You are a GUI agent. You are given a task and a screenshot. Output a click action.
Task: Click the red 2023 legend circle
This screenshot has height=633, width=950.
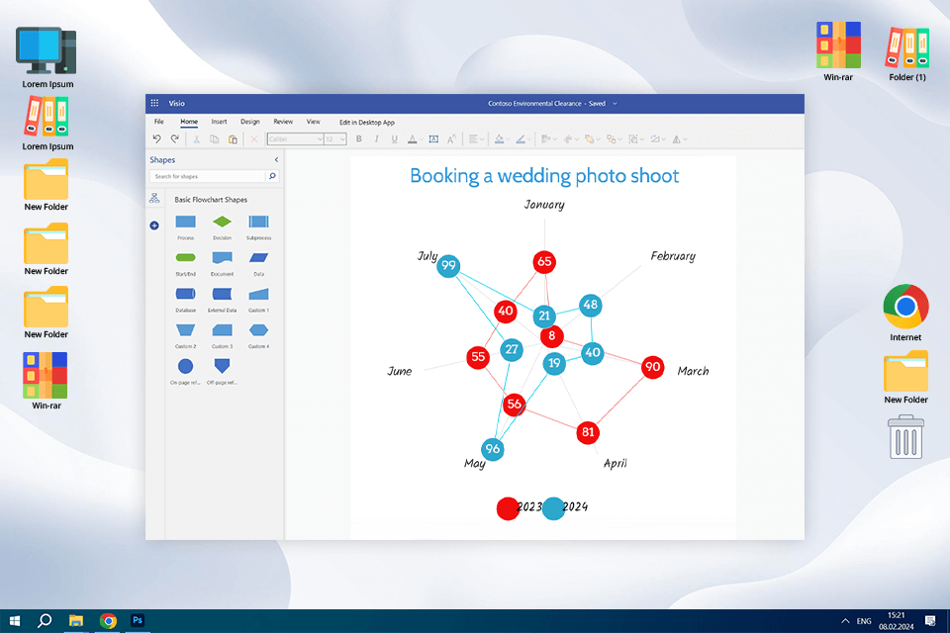click(x=507, y=508)
